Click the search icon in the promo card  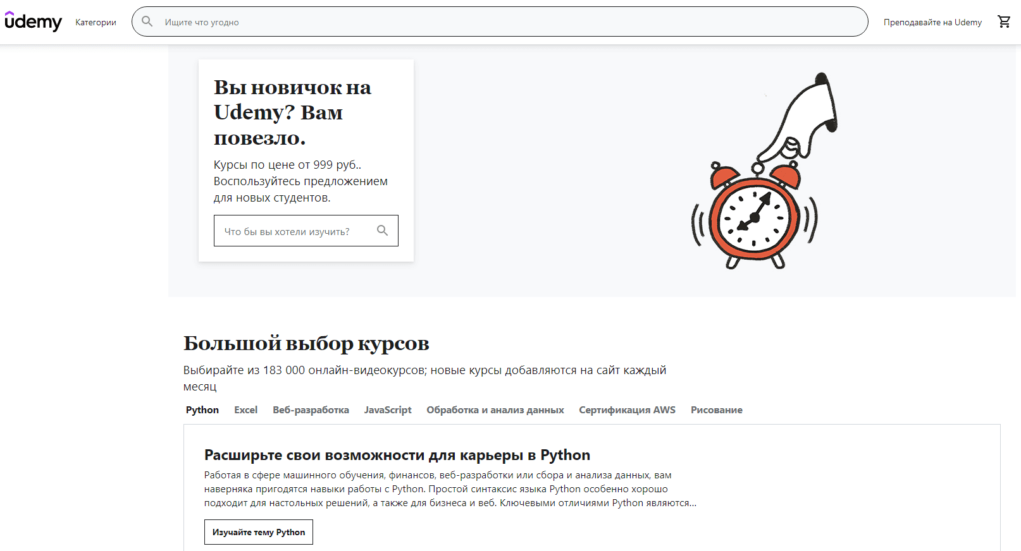(382, 231)
